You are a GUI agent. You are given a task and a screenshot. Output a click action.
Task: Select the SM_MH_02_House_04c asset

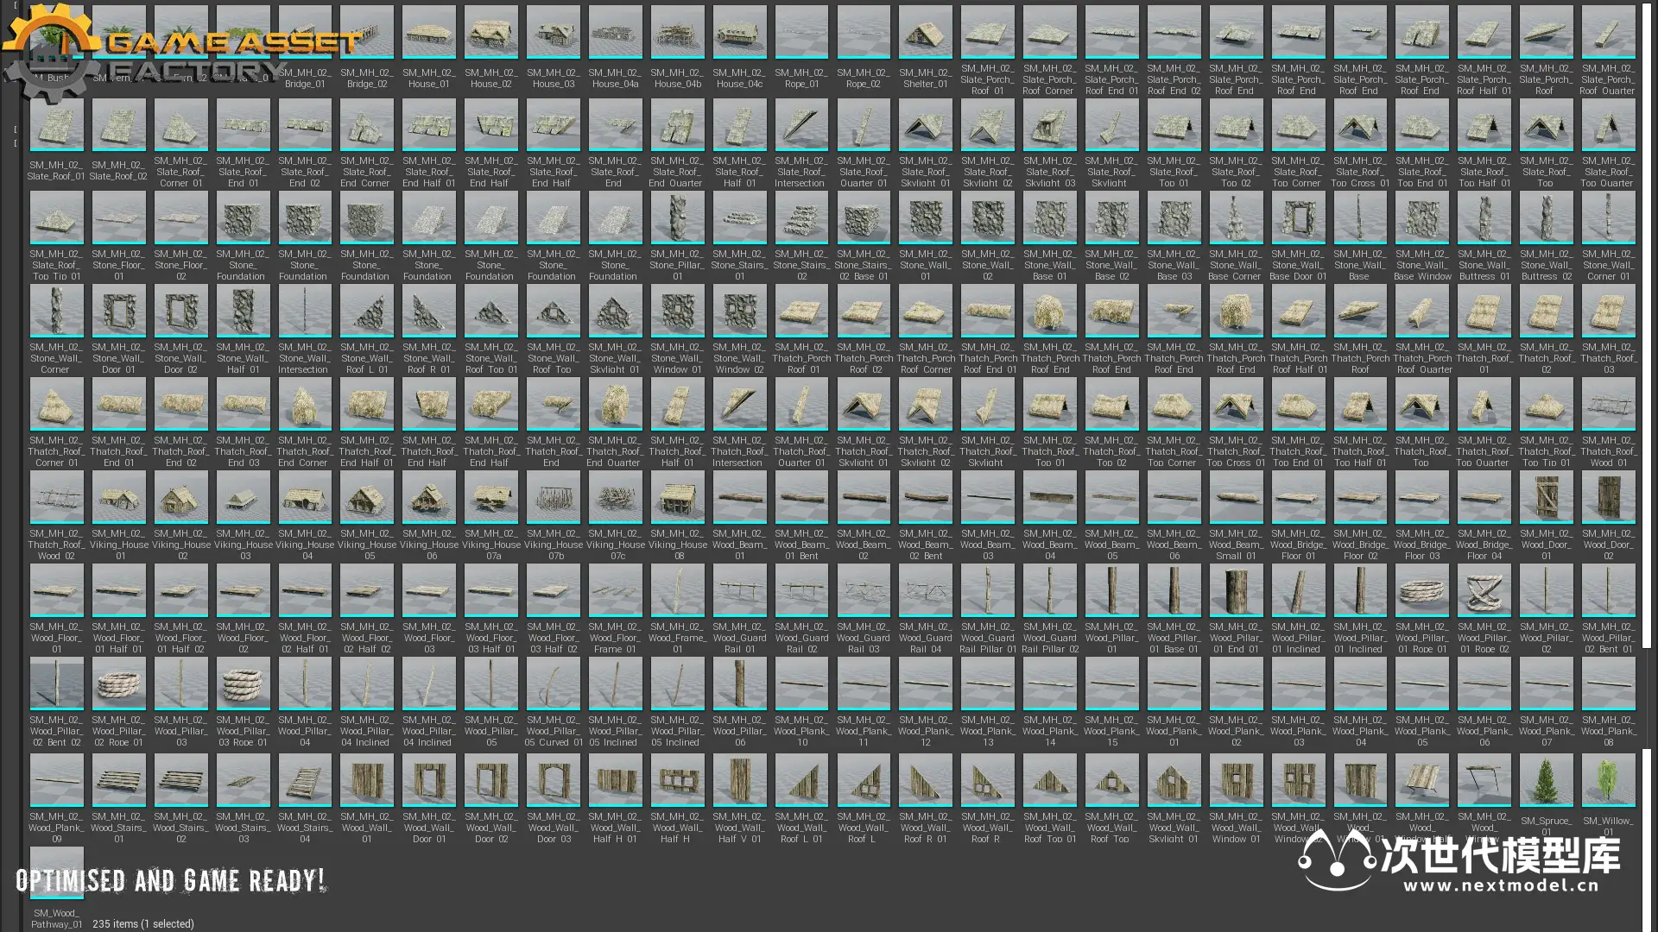[739, 32]
